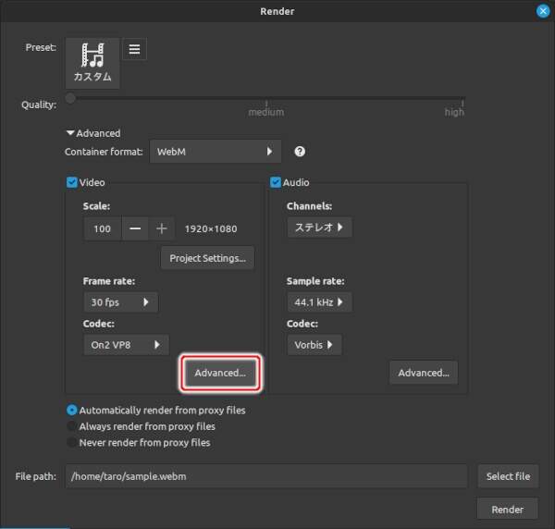The width and height of the screenshot is (555, 529).
Task: Close the Render dialog window
Action: 543,11
